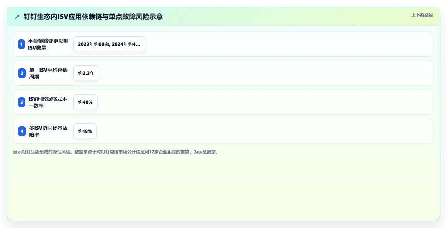Click the 约2.3年 value chip
447x228 pixels.
86,73
